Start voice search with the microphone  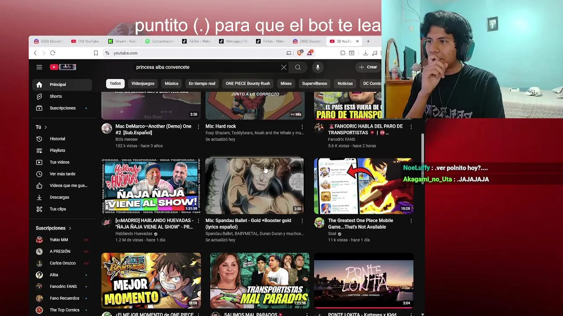click(318, 67)
